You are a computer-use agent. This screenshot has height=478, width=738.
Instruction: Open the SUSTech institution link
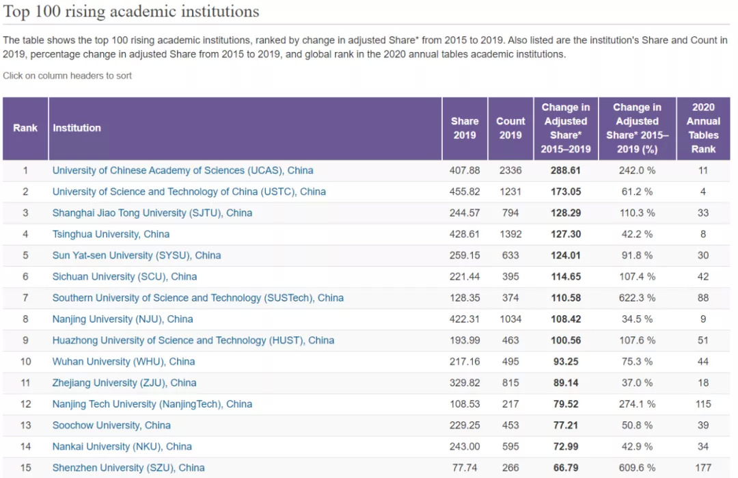197,297
